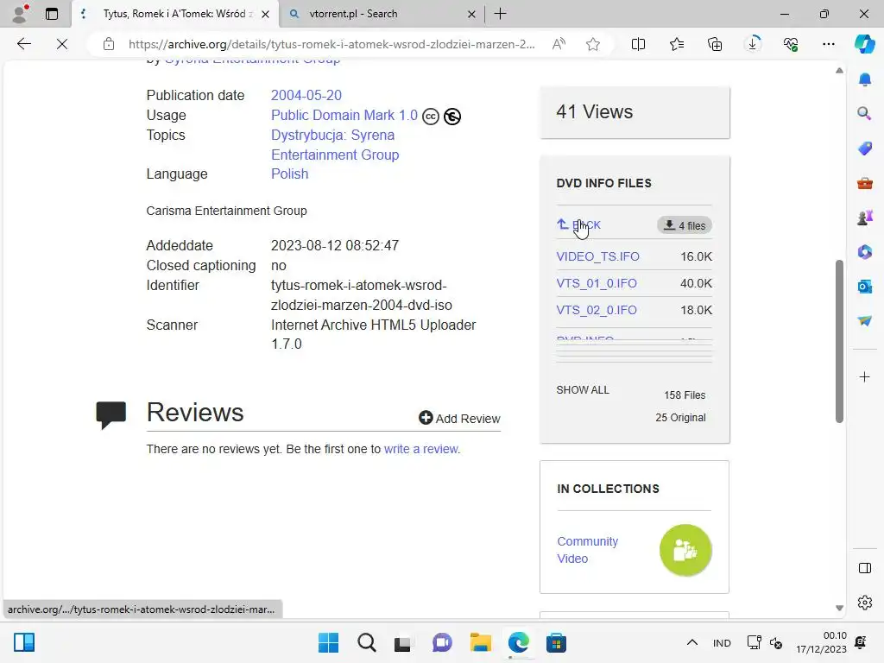884x663 pixels.
Task: Open Dystrybucja: Syrena Entertainment Group topic
Action: (x=335, y=145)
